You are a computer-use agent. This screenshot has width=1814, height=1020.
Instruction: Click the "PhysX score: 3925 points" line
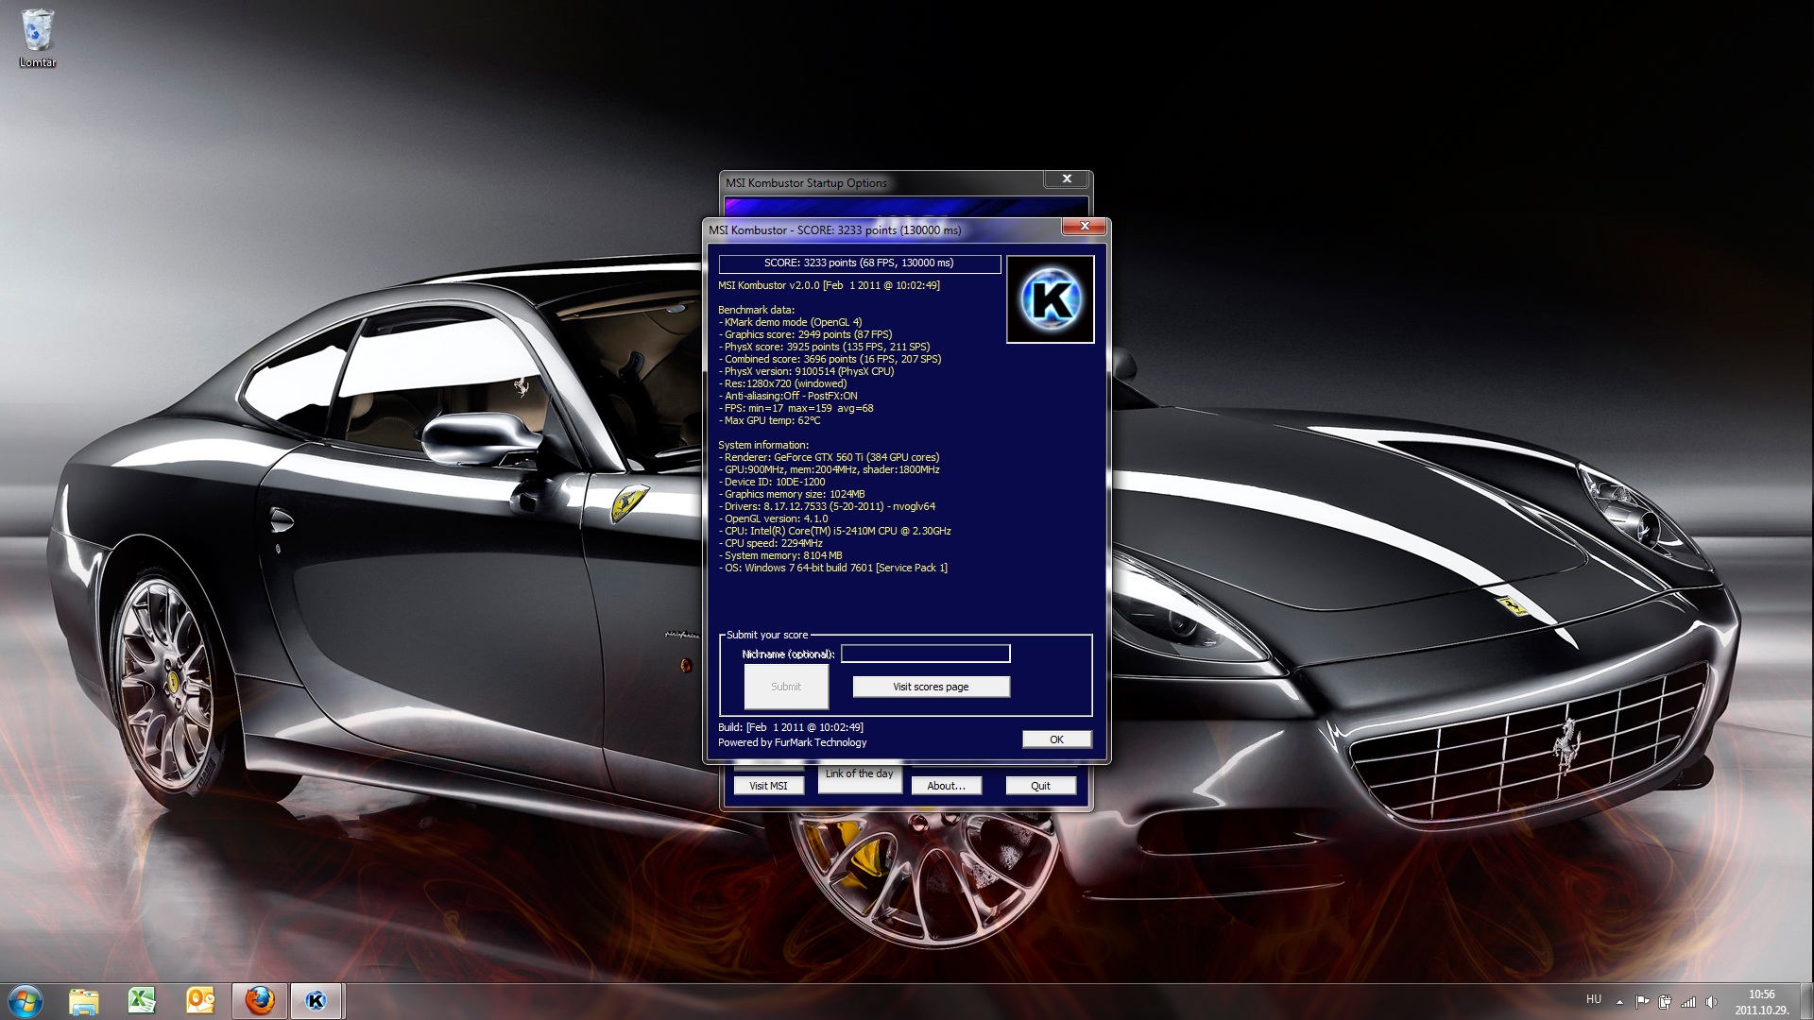[x=824, y=347]
